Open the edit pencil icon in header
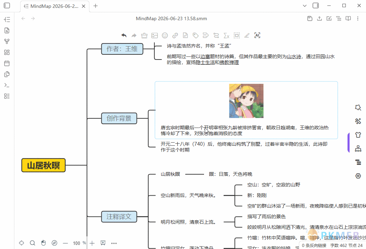The width and height of the screenshot is (366, 249). [x=329, y=18]
